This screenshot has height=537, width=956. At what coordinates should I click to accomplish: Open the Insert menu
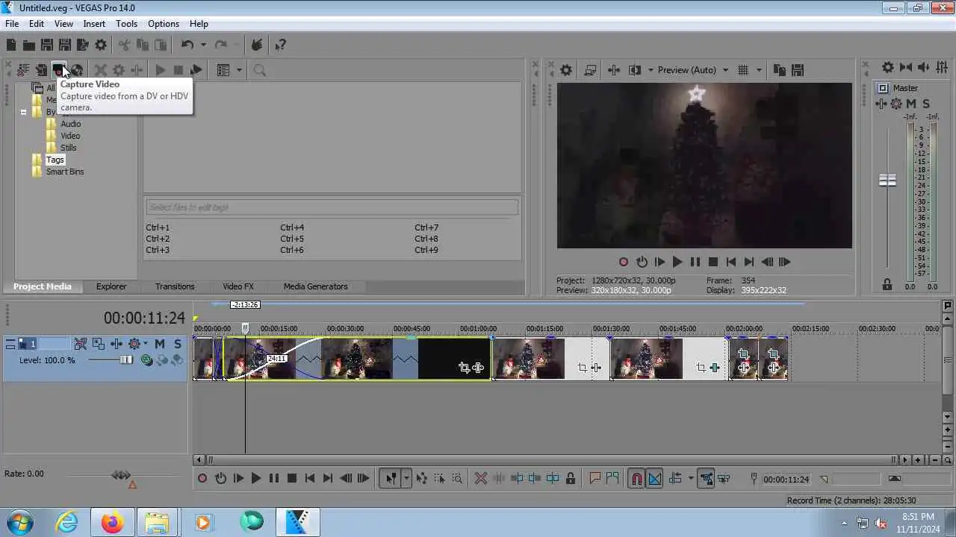[x=94, y=24]
